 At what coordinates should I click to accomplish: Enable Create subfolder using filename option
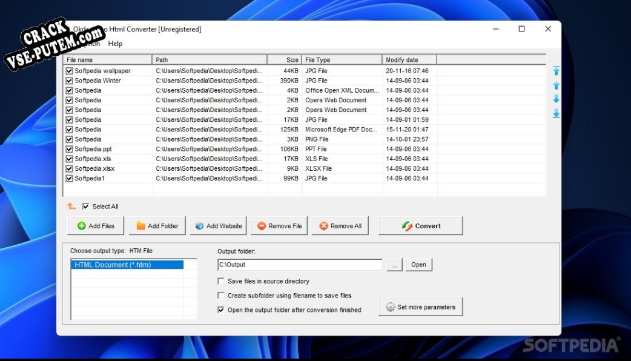click(x=221, y=296)
